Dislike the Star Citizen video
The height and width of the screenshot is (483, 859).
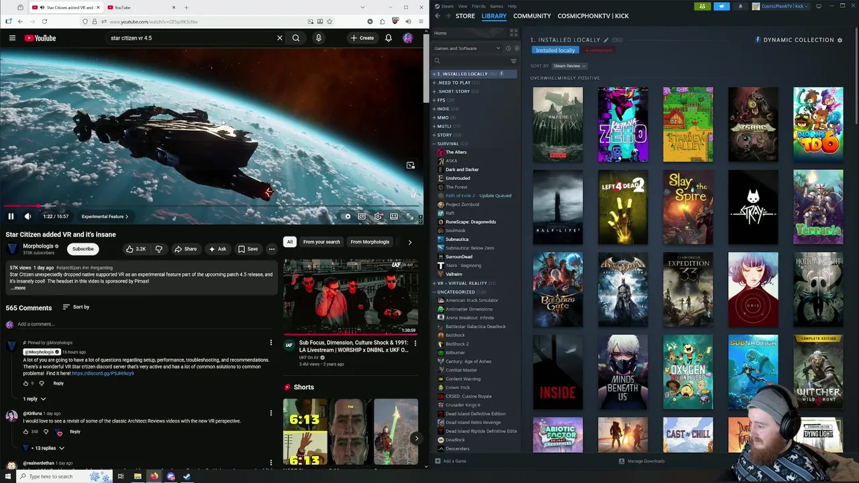click(x=159, y=249)
